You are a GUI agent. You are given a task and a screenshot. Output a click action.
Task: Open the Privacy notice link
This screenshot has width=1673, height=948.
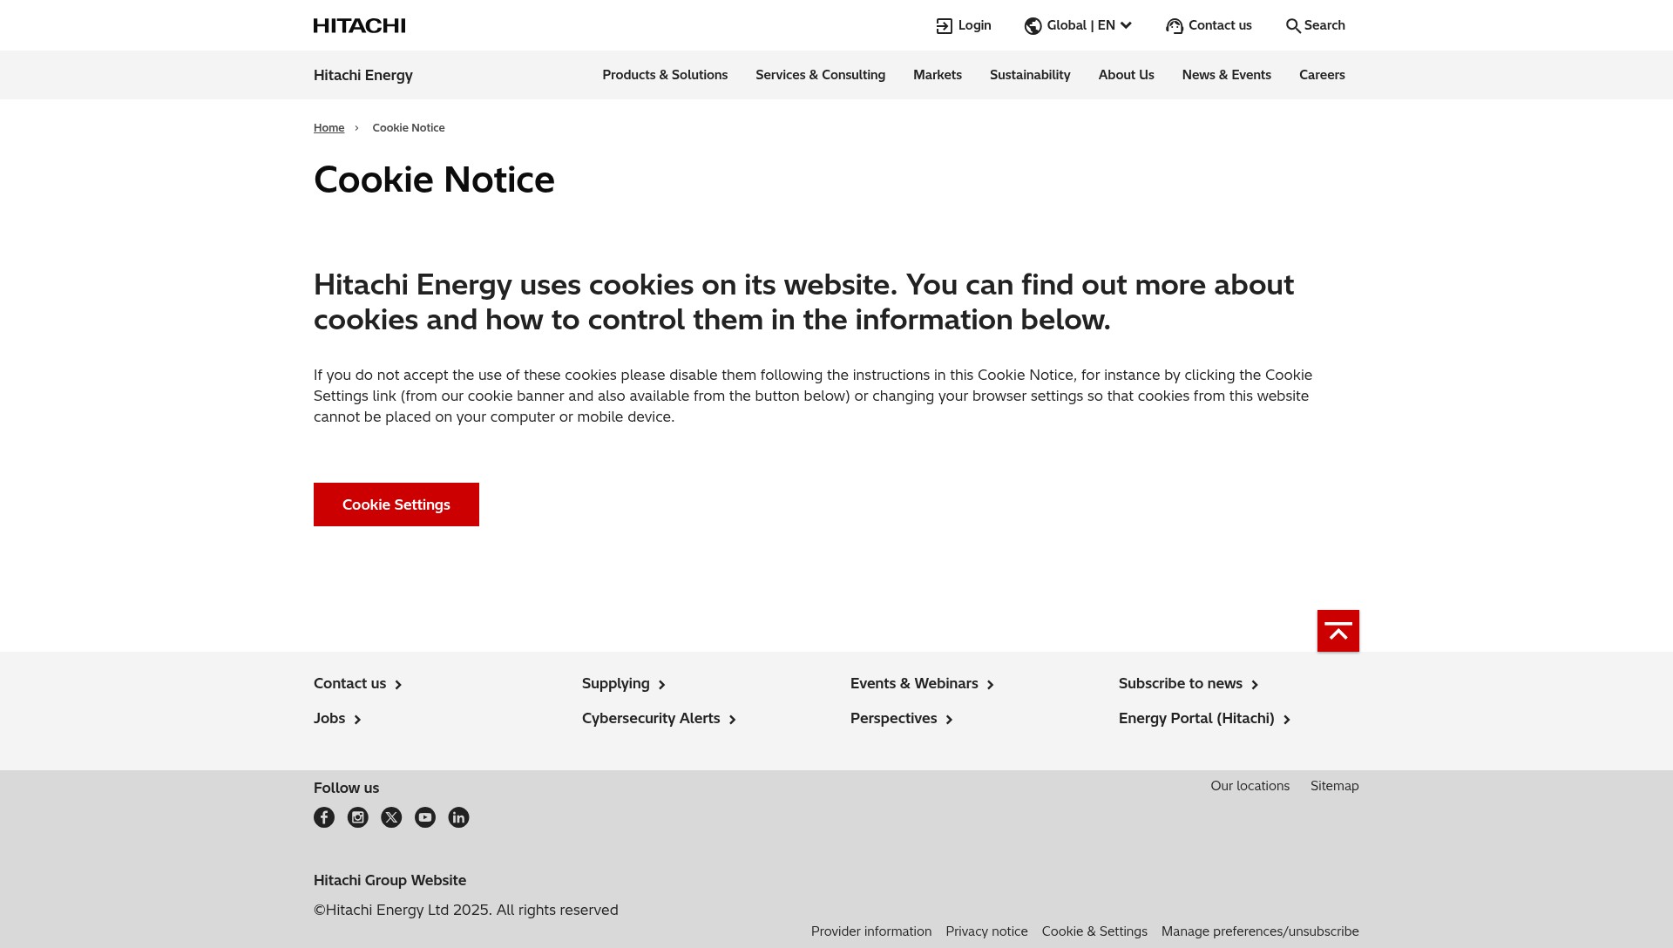[986, 931]
